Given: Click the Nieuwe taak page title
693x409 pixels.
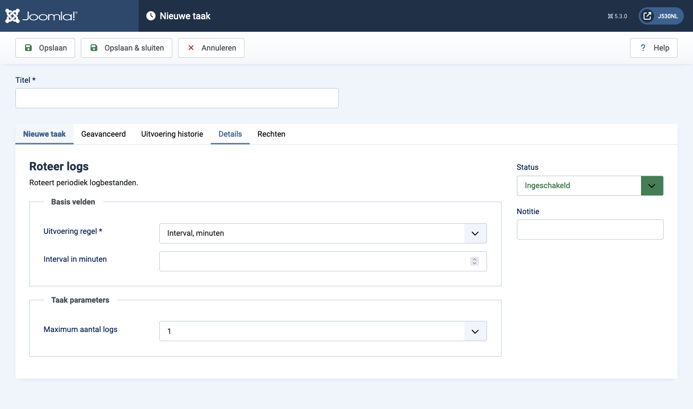Looking at the screenshot, I should (x=185, y=16).
